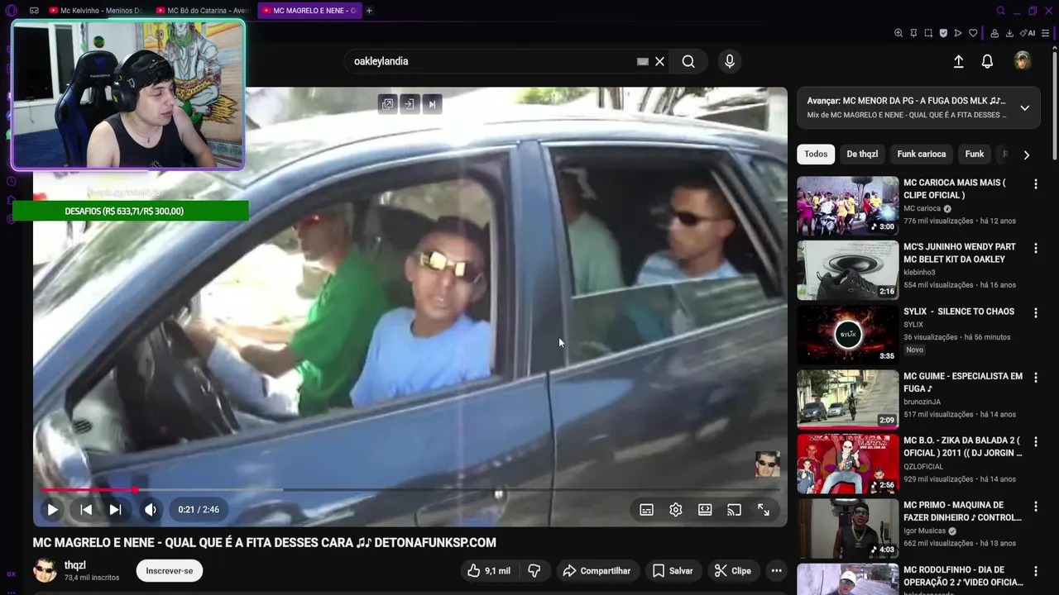The height and width of the screenshot is (595, 1059).
Task: Open the on-screen keyboard icon in search
Action: click(643, 61)
